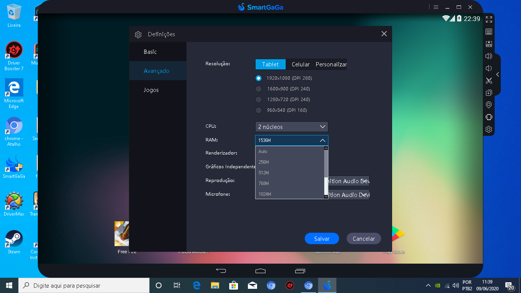Switch to the Basic settings section
This screenshot has height=293, width=521.
click(x=158, y=52)
